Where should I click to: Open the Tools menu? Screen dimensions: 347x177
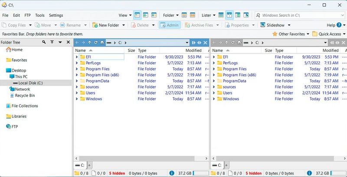(x=39, y=15)
